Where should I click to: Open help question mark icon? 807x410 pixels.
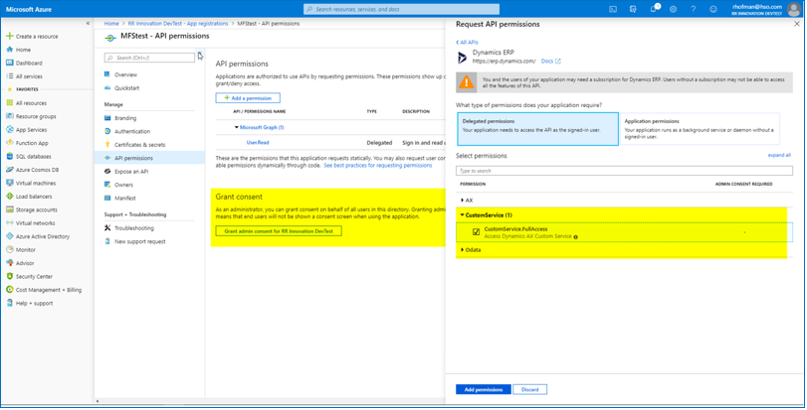pyautogui.click(x=694, y=9)
